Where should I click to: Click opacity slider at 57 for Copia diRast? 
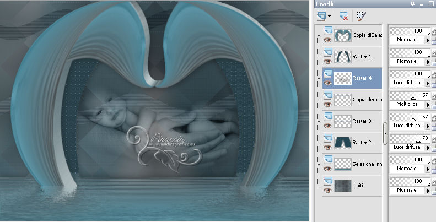410,95
